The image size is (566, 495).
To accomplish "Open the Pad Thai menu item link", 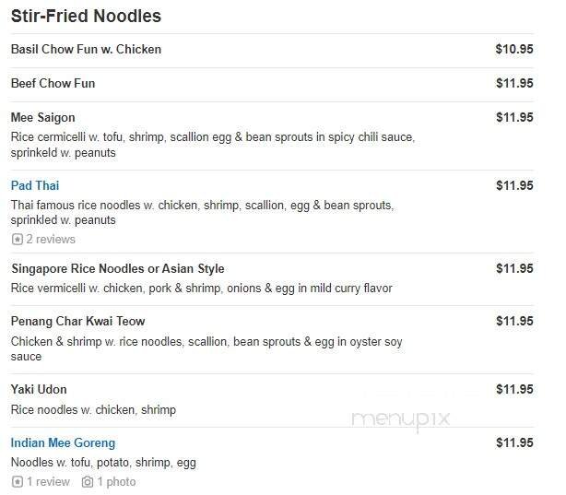I will pos(35,185).
